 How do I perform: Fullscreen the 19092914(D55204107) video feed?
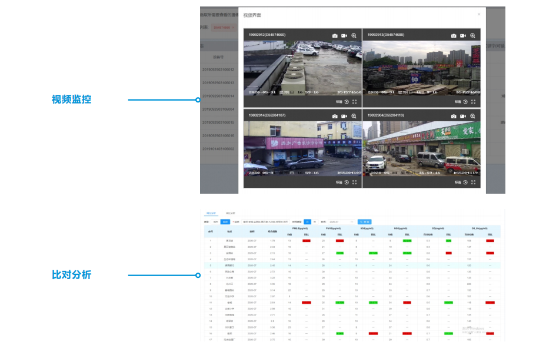coord(354,183)
